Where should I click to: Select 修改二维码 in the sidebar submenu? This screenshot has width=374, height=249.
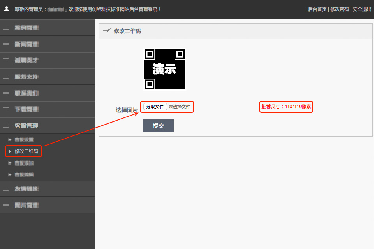point(26,151)
